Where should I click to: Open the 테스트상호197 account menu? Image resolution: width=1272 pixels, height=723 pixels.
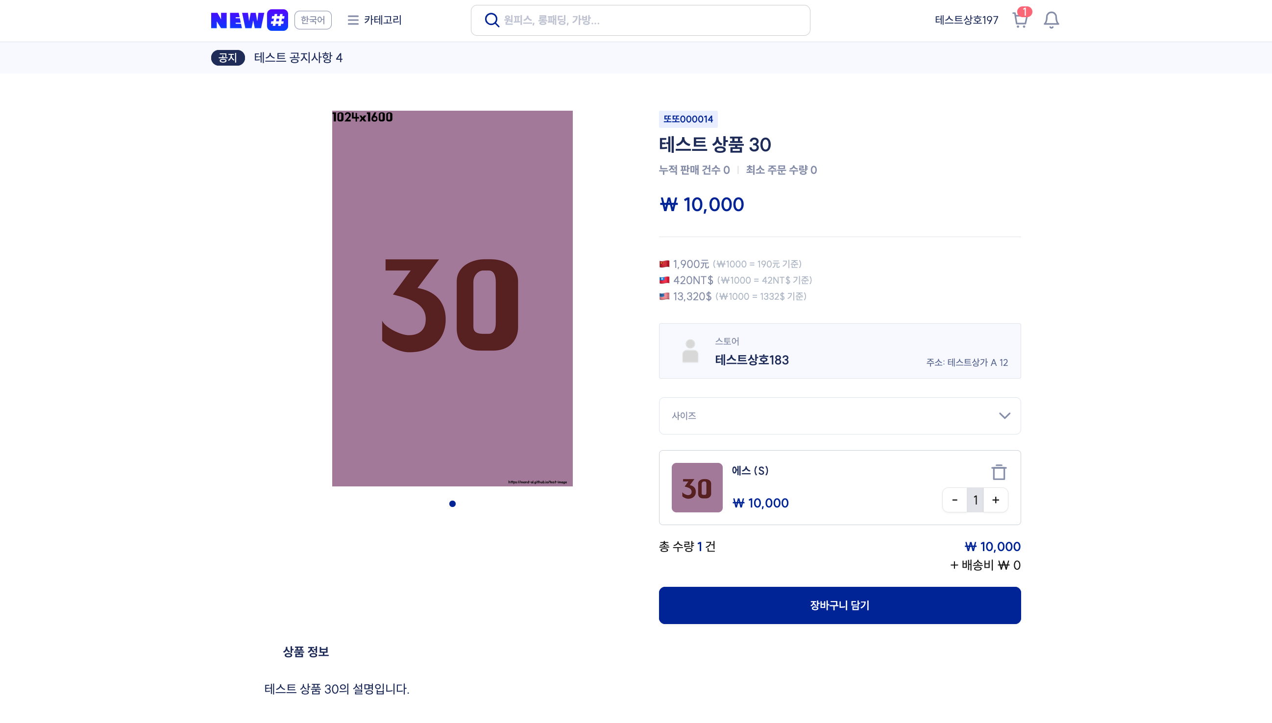point(966,21)
